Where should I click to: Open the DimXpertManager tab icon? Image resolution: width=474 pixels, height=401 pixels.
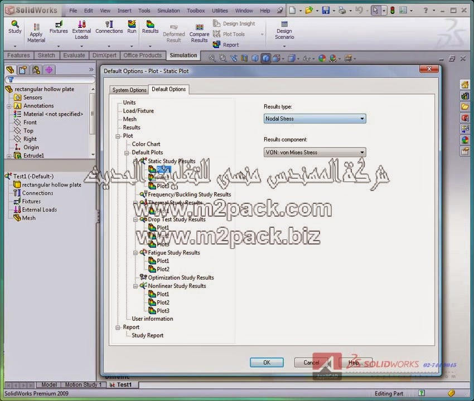pyautogui.click(x=49, y=70)
